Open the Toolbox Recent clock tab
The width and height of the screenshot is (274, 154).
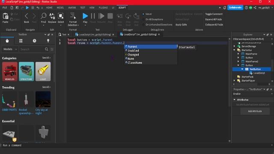point(34,41)
